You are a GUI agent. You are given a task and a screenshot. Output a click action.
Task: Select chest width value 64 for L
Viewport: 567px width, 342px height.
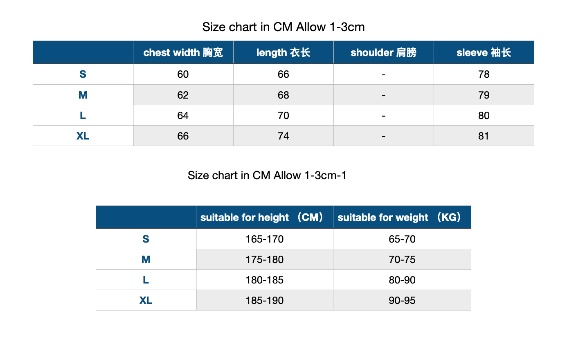(183, 115)
